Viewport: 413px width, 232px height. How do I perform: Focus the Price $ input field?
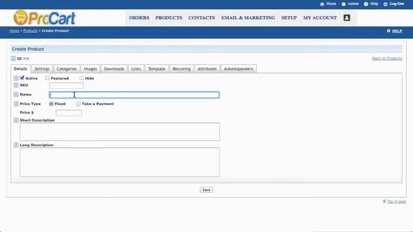coord(69,113)
